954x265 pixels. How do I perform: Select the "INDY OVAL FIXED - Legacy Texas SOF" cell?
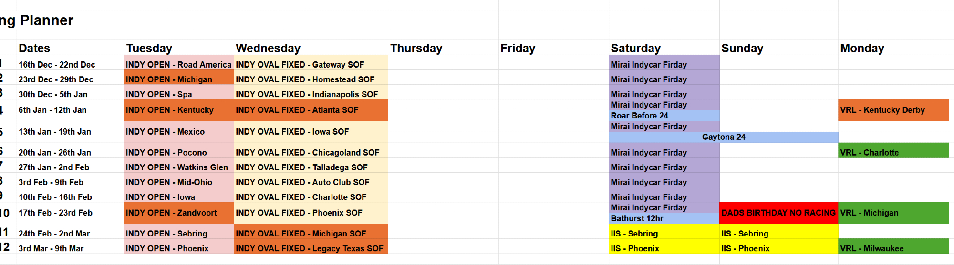[x=311, y=248]
